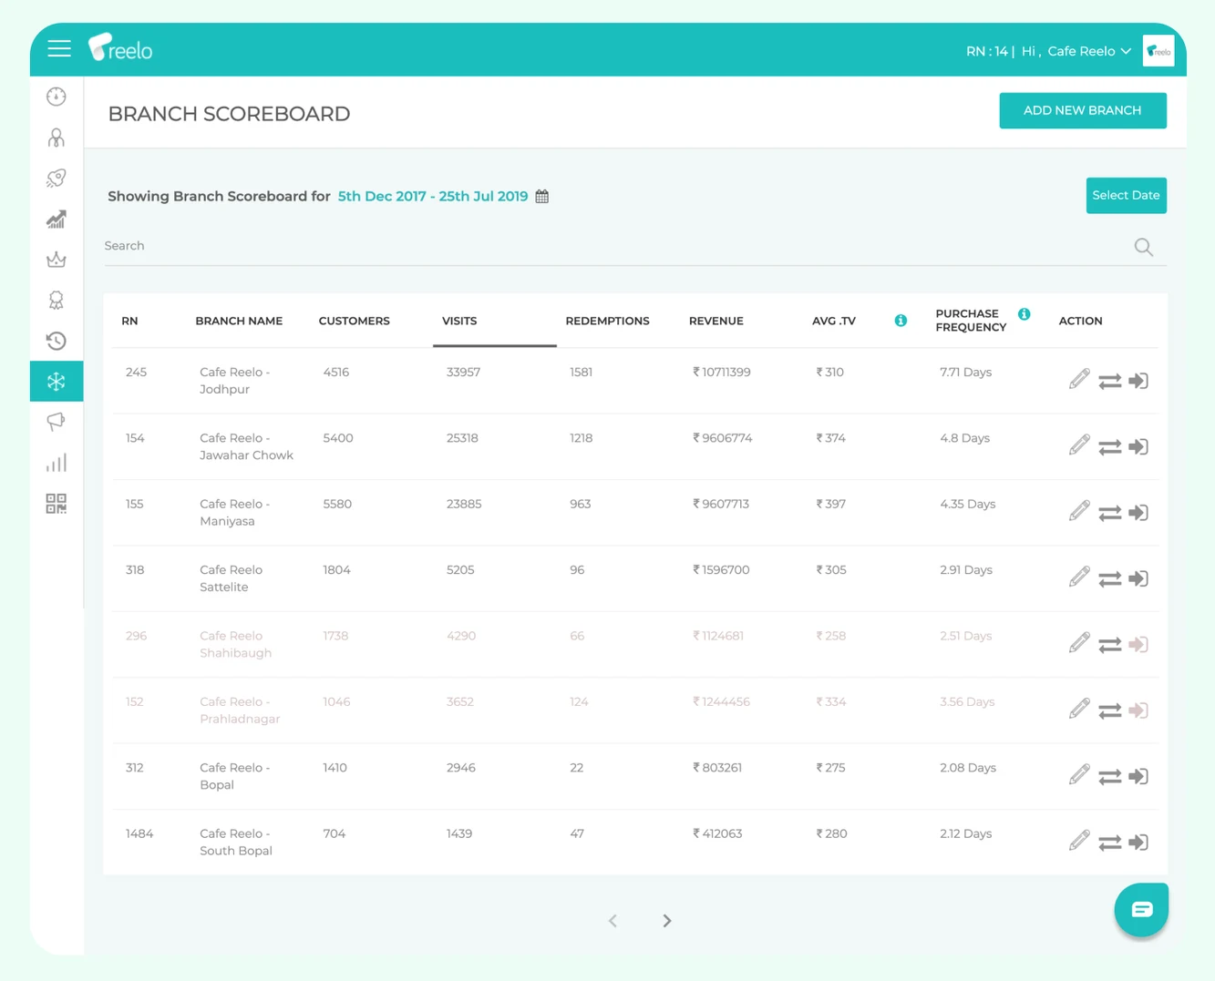Edit Cafe Reelo - Jodhpur with pencil icon
Screen dimensions: 1215x981
point(1079,380)
